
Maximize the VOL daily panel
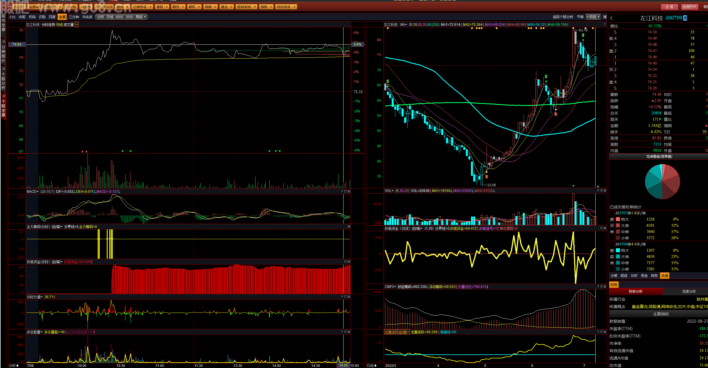(x=602, y=191)
